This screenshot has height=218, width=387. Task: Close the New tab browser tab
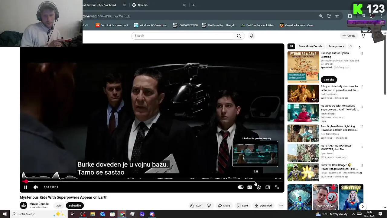[184, 5]
